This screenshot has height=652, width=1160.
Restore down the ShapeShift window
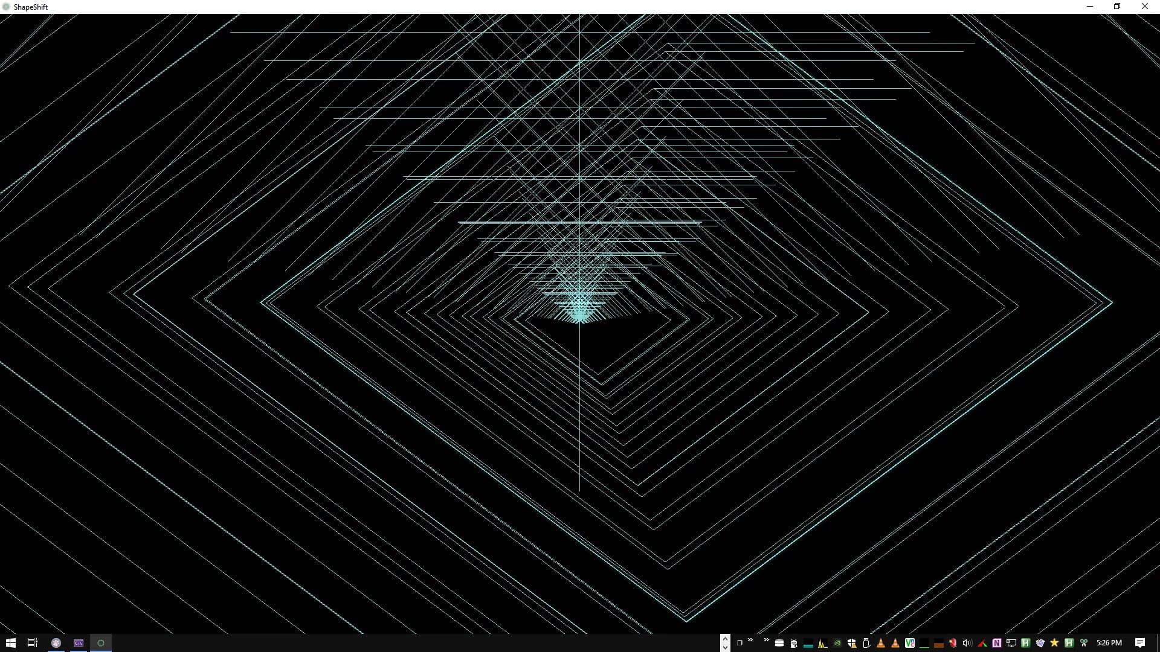(1117, 7)
